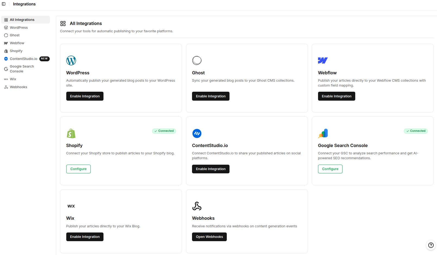Image resolution: width=437 pixels, height=255 pixels.
Task: Click the Ghost icon in the sidebar
Action: 6,35
